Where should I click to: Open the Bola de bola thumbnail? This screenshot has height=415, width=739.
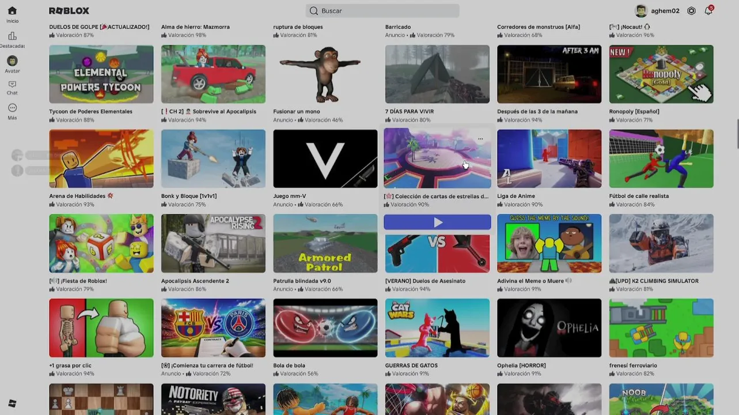325,328
